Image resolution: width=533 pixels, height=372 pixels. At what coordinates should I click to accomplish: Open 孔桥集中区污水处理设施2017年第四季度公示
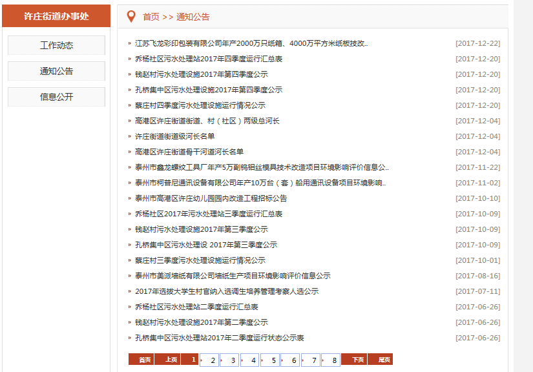pyautogui.click(x=209, y=90)
